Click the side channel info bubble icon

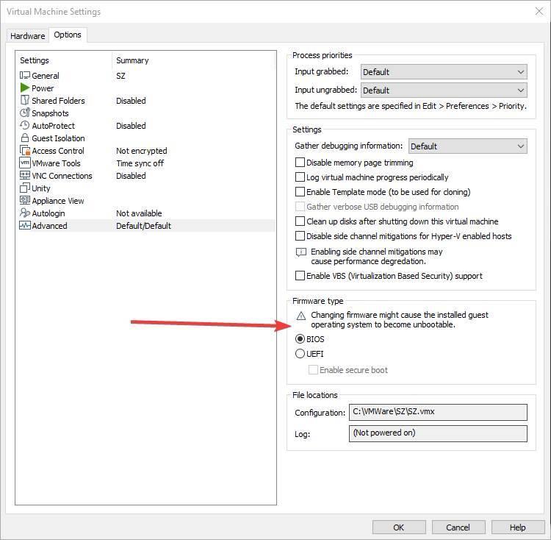click(x=301, y=252)
